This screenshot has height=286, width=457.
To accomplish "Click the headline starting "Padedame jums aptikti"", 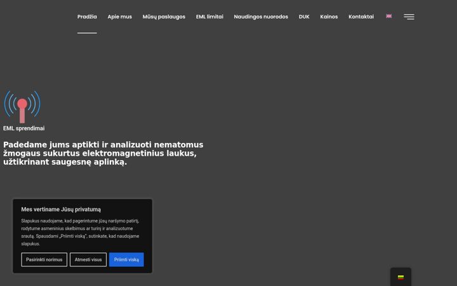I will pyautogui.click(x=103, y=153).
